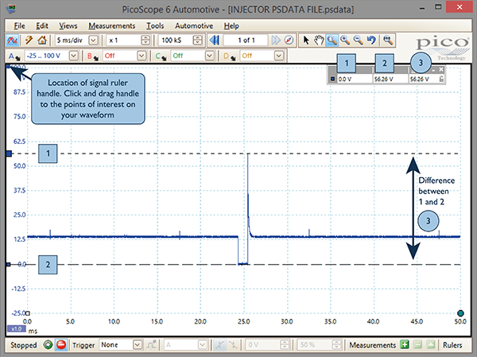Click the green Add Measurement plus icon
This screenshot has height=357, width=477.
click(405, 345)
